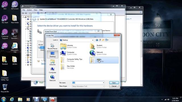Screen dimensions: 182x102
Task: Open K12 Start desktop shortcut
Action: [5, 19]
